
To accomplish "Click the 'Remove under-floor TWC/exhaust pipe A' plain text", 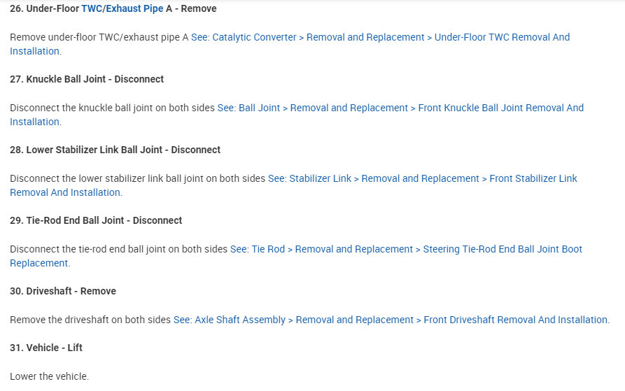I will coord(99,37).
